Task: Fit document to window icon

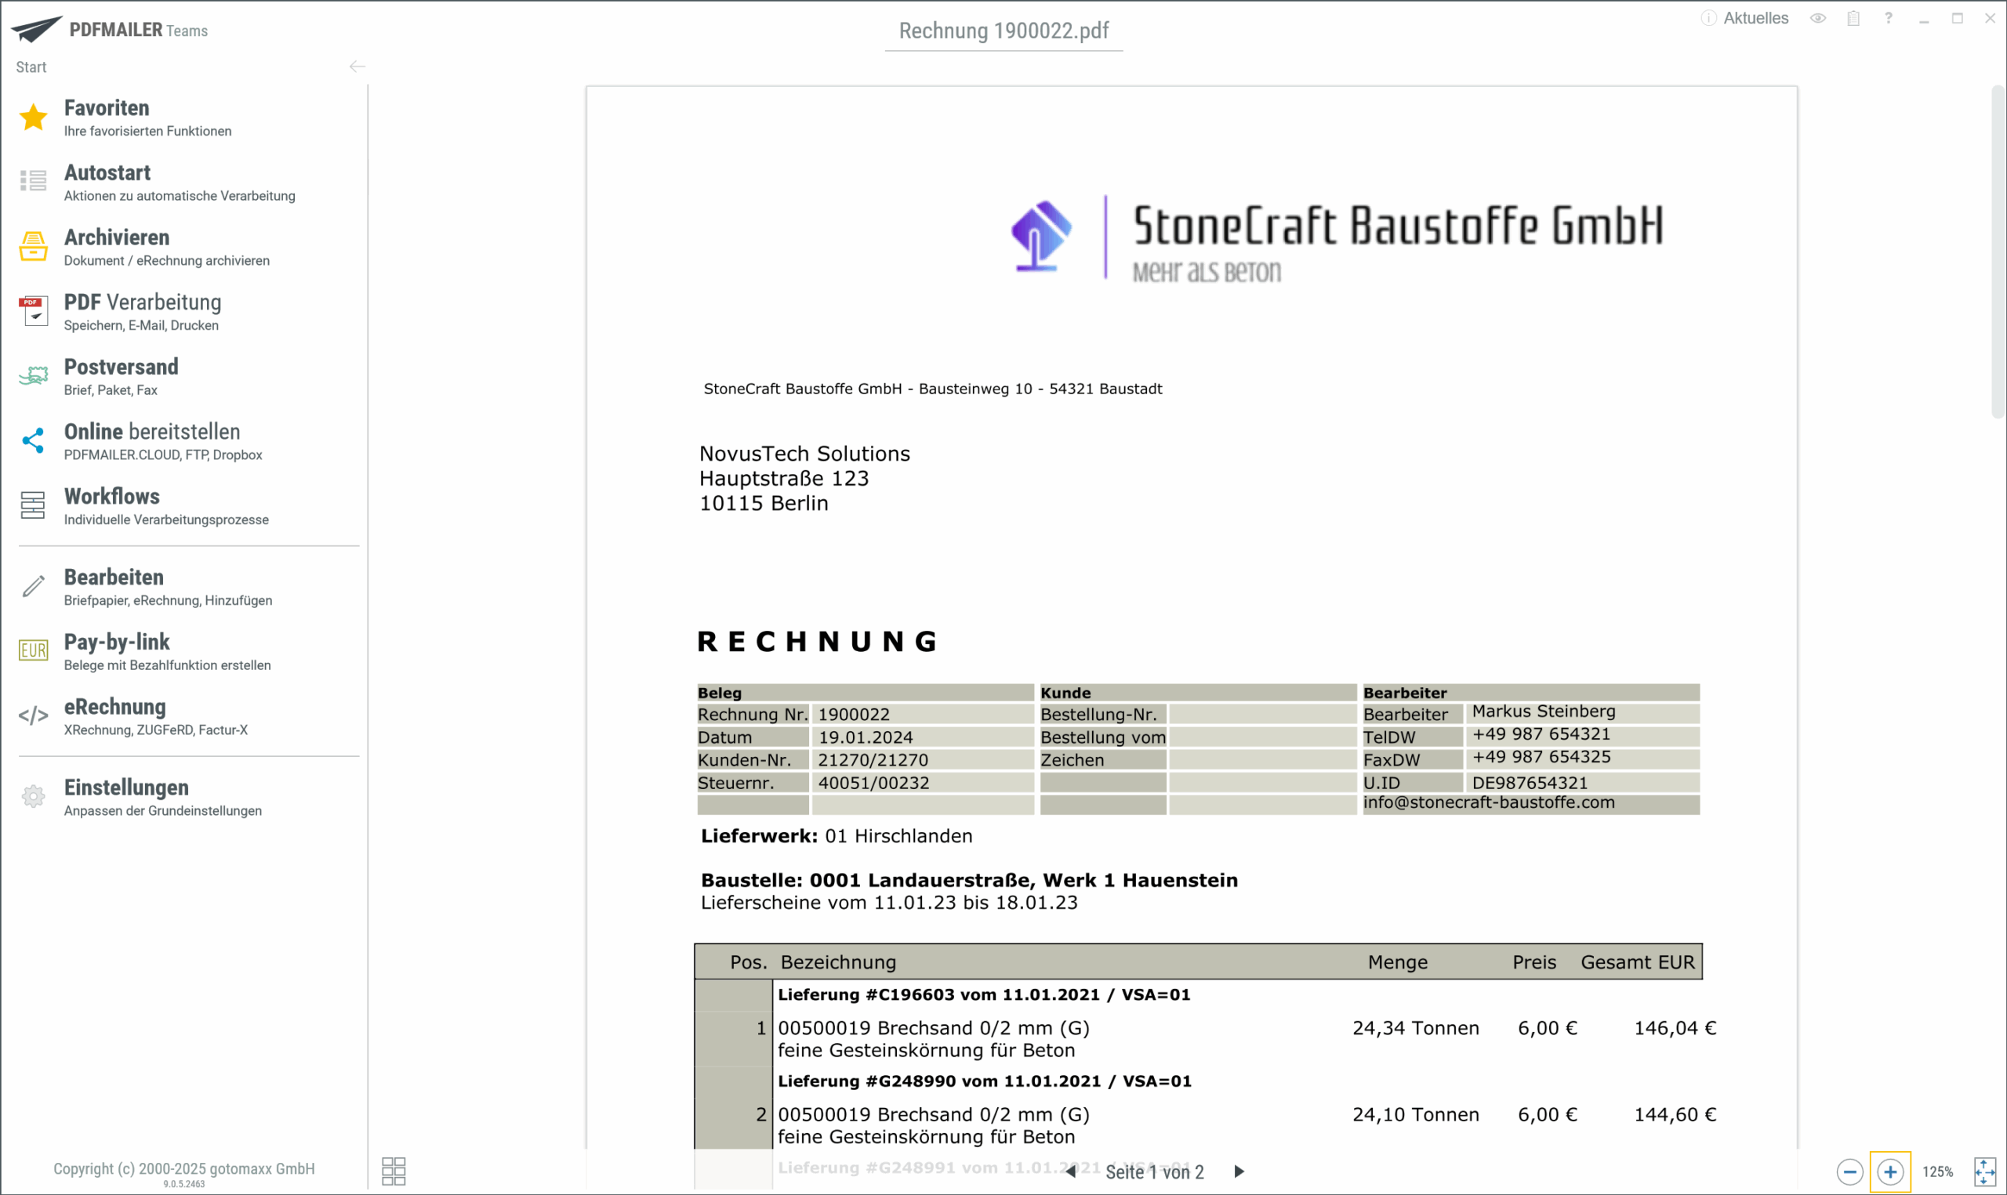Action: [x=1984, y=1171]
